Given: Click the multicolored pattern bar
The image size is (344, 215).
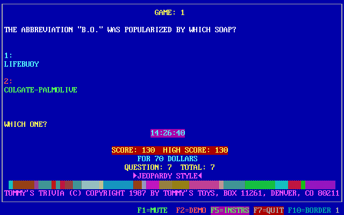Looking at the screenshot, I should (172, 185).
